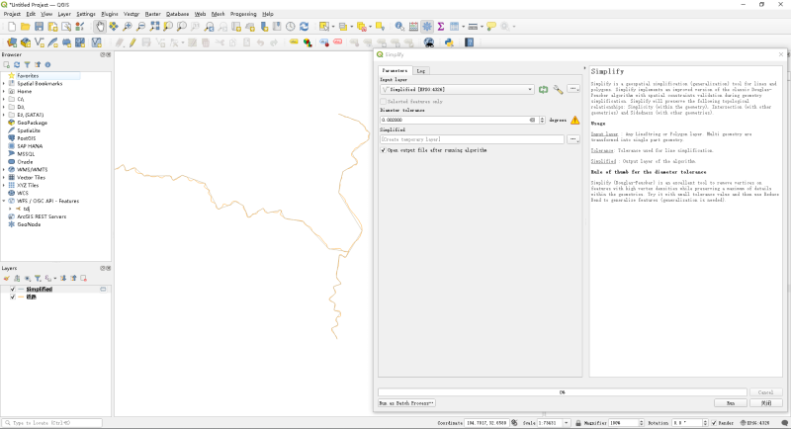Select the GeoPackage browser item

click(32, 123)
